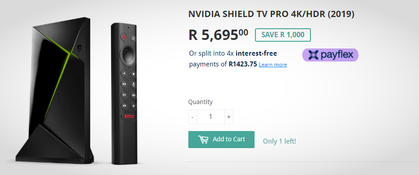Click the cart icon on Add to Cart
The image size is (419, 175).
tap(203, 140)
